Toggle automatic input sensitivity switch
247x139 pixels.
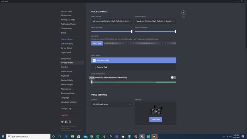(173, 77)
